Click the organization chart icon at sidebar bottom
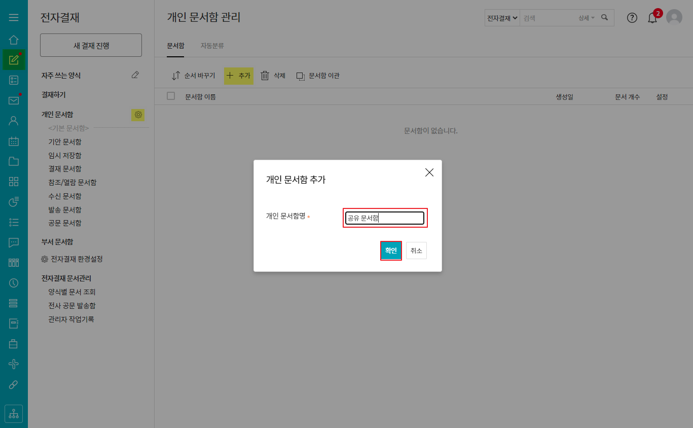This screenshot has height=428, width=693. (x=14, y=413)
